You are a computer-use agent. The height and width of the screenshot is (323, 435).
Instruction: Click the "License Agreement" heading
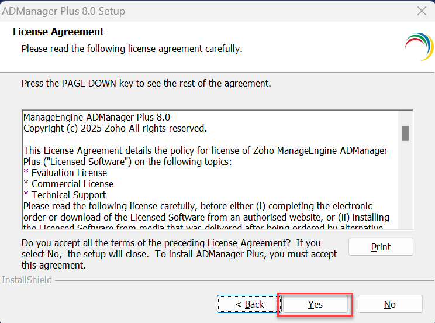coord(58,32)
